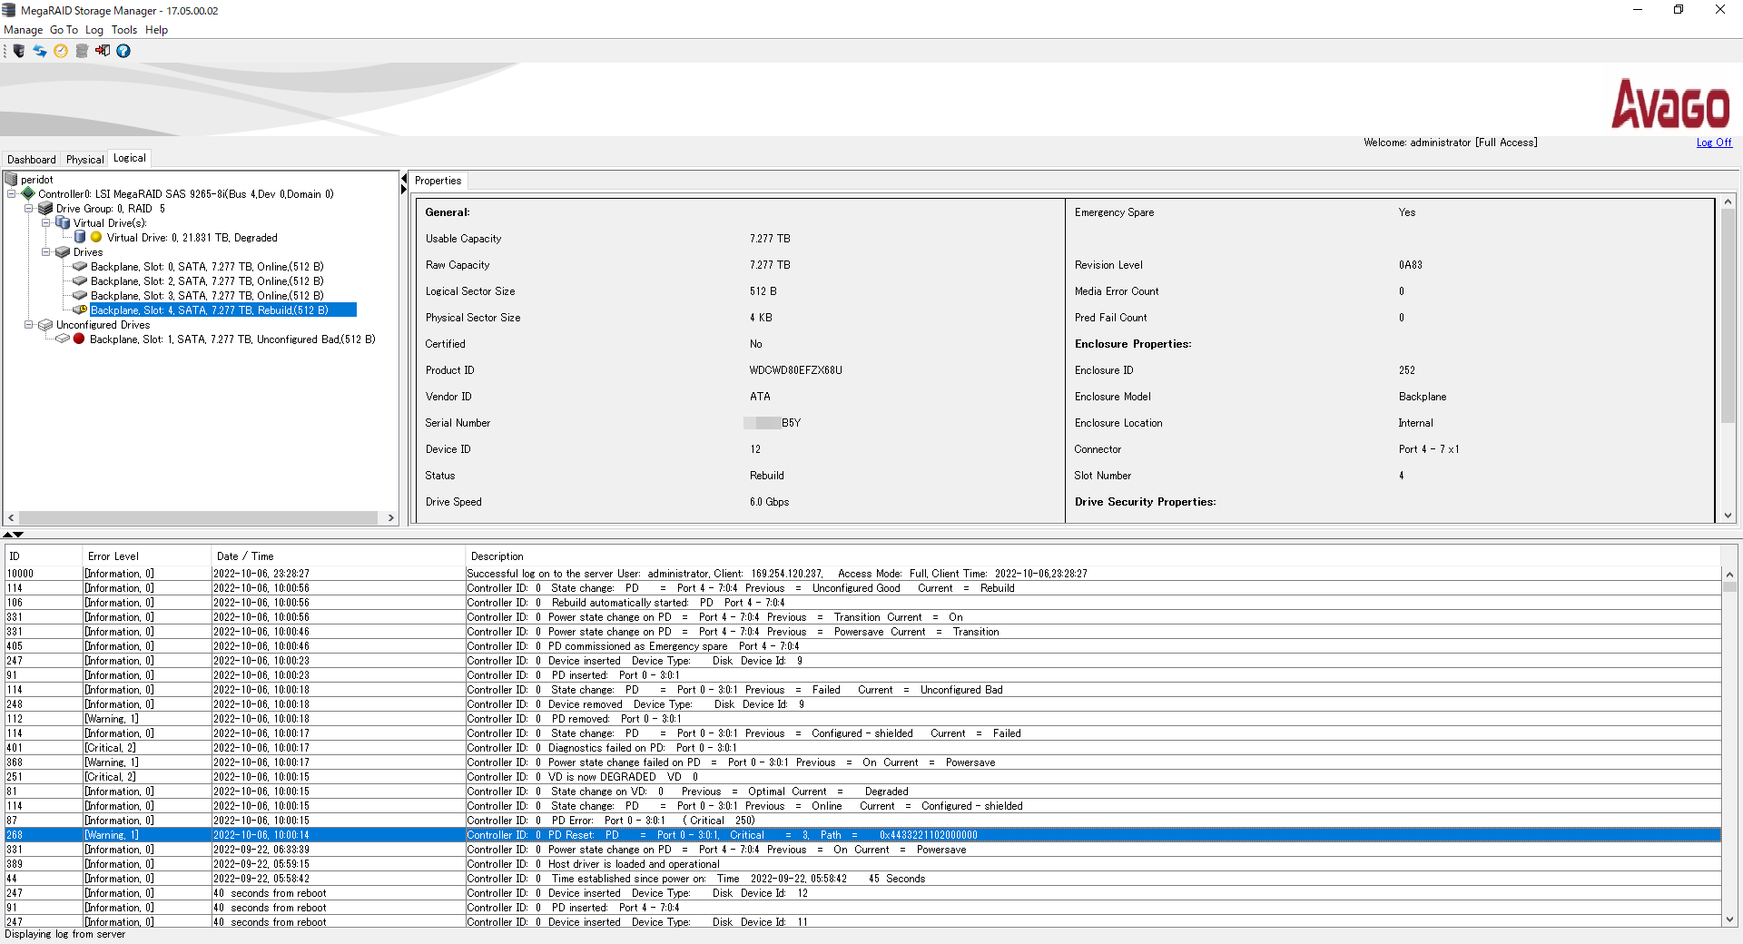Click the grey Create Virtual Drive toolbar icon
1743x944 pixels.
click(82, 51)
